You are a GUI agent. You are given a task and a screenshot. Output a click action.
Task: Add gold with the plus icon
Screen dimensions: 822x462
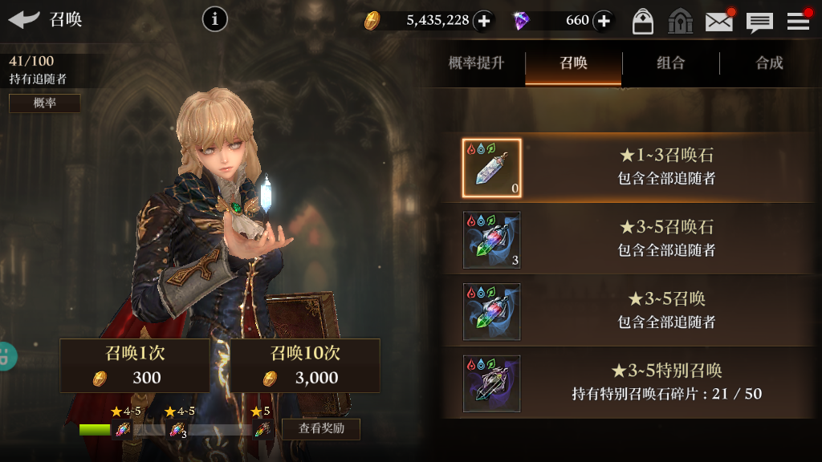pos(483,21)
